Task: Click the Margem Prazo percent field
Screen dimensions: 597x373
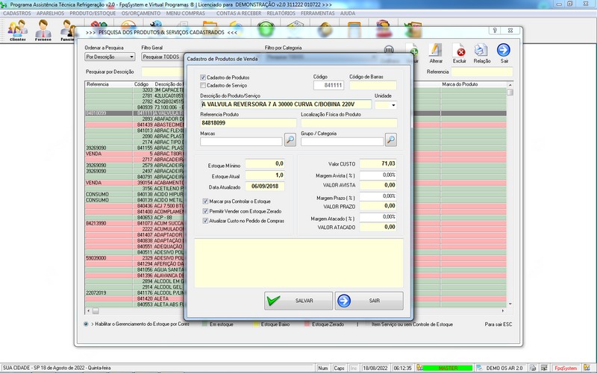Action: click(378, 196)
